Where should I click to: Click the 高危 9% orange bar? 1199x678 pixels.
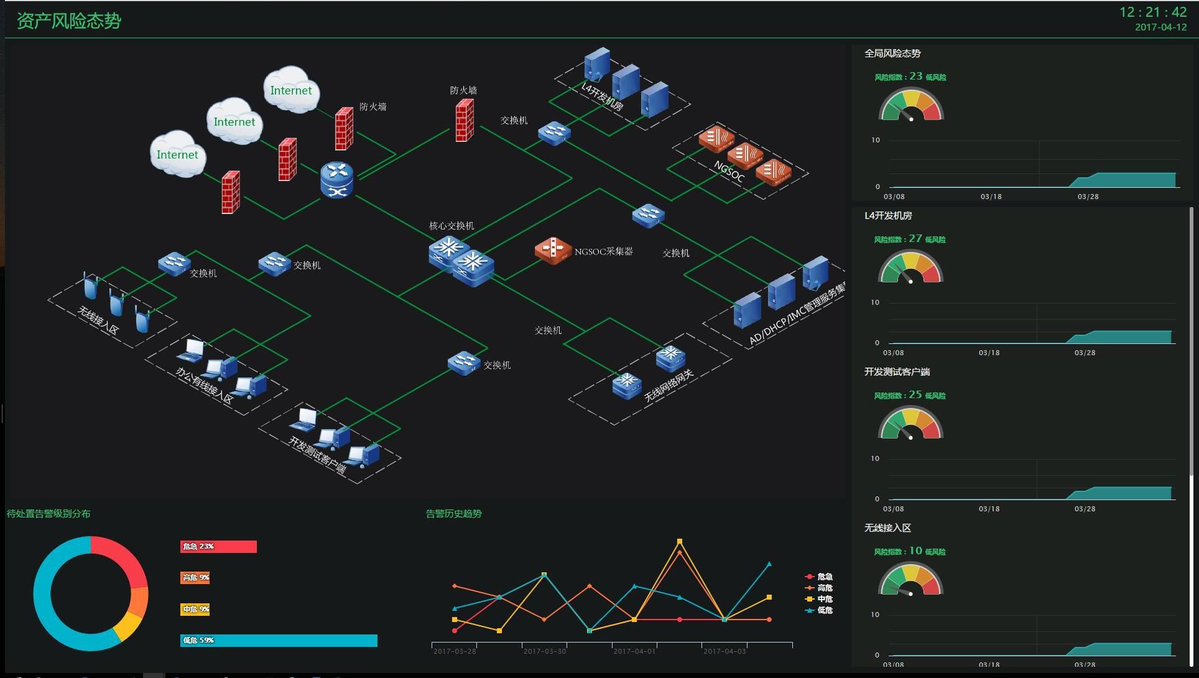(195, 578)
